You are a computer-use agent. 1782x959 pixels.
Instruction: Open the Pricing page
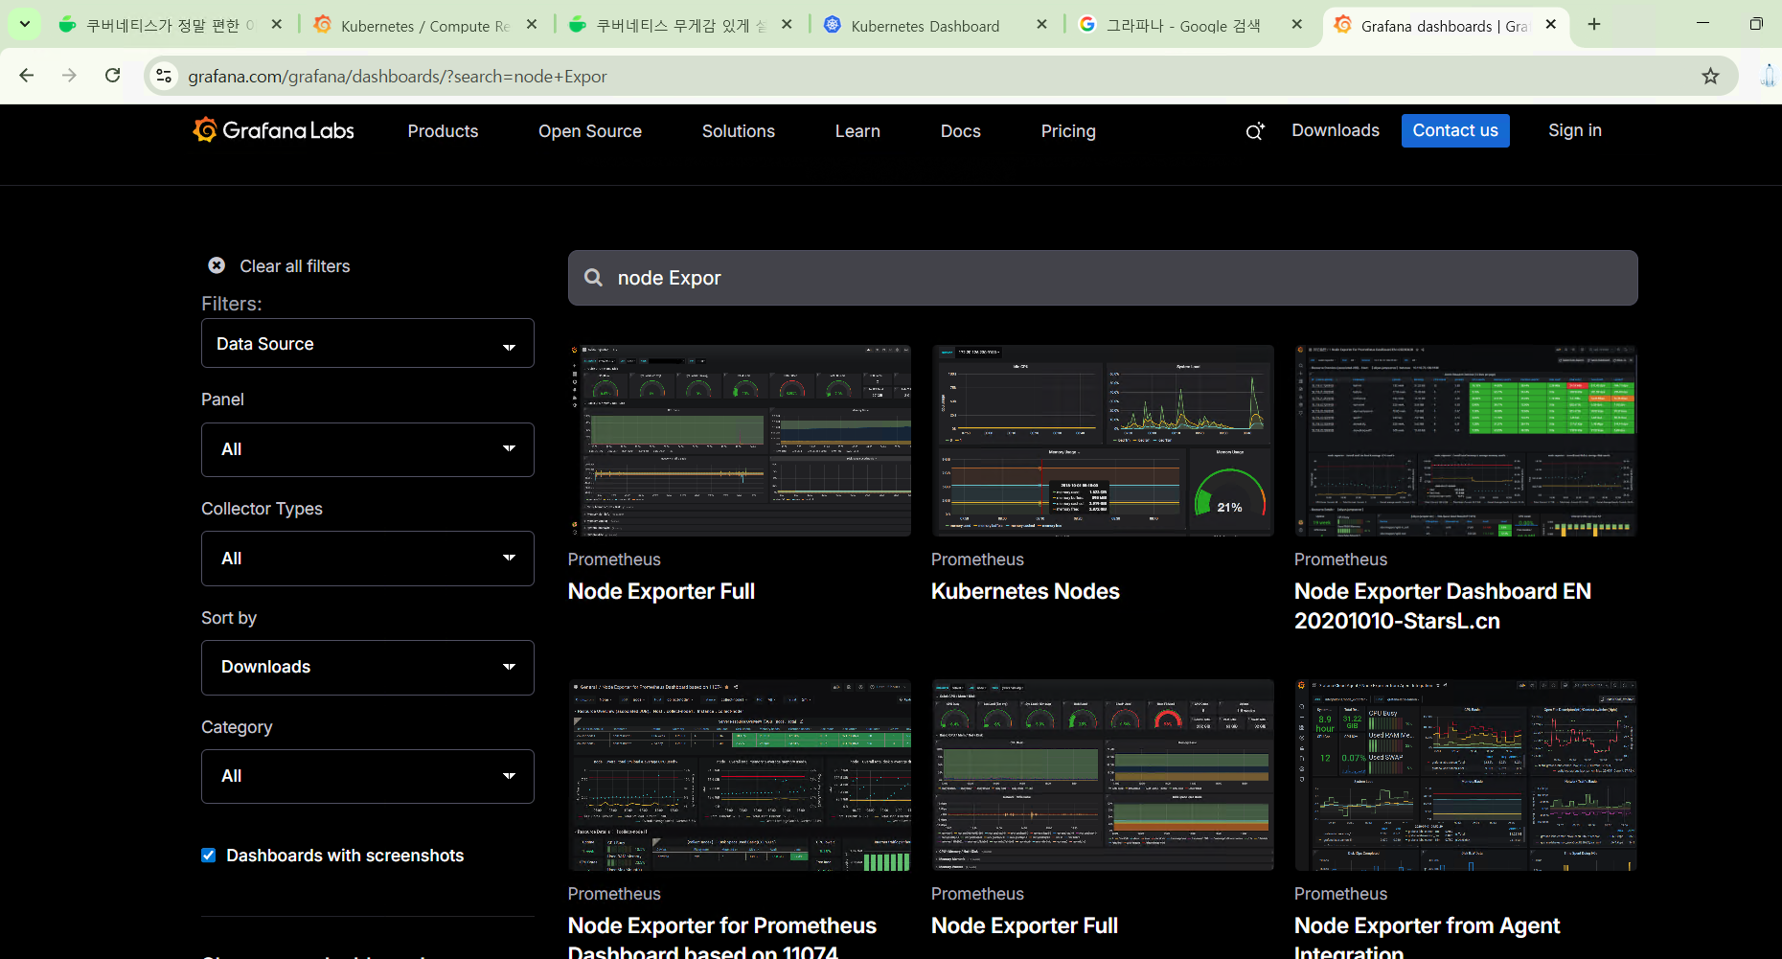1068,131
